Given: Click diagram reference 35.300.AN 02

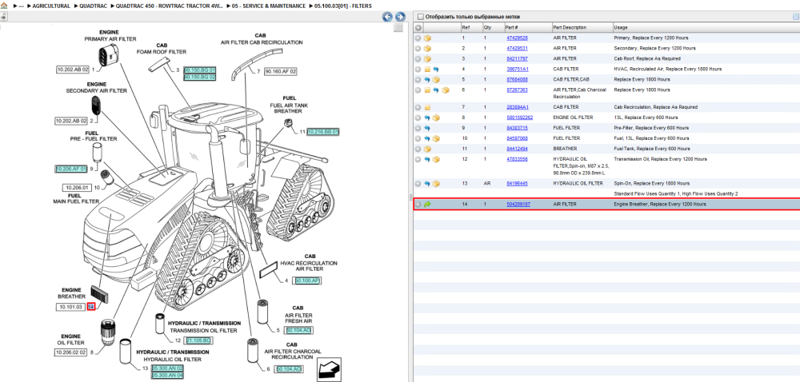Looking at the screenshot, I should pos(167,368).
